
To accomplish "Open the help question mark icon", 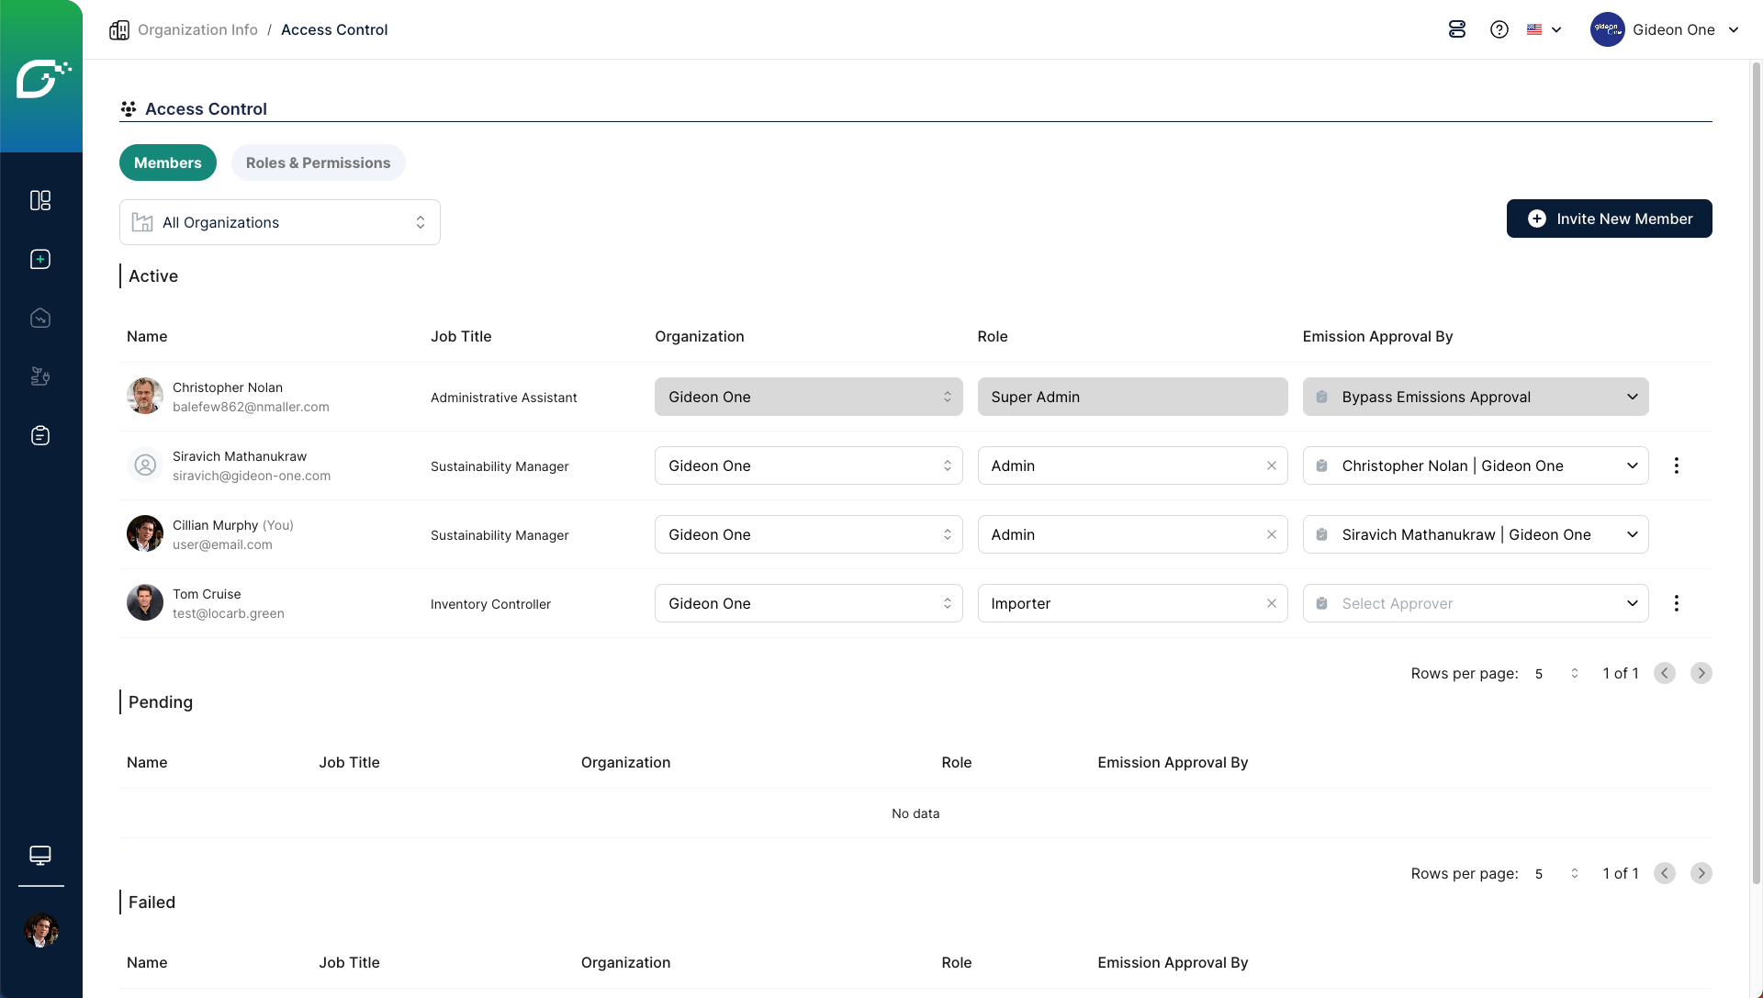I will [x=1499, y=29].
